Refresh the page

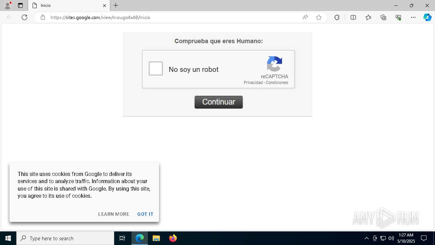(x=24, y=17)
